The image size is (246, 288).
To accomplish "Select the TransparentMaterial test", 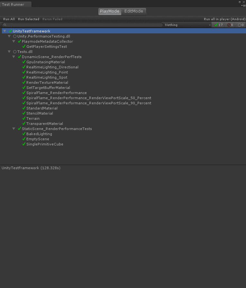I will click(44, 124).
